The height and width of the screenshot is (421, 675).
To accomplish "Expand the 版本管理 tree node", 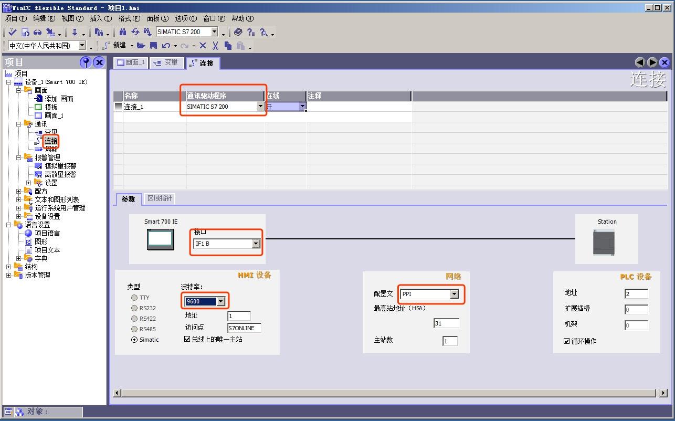I will coord(8,275).
